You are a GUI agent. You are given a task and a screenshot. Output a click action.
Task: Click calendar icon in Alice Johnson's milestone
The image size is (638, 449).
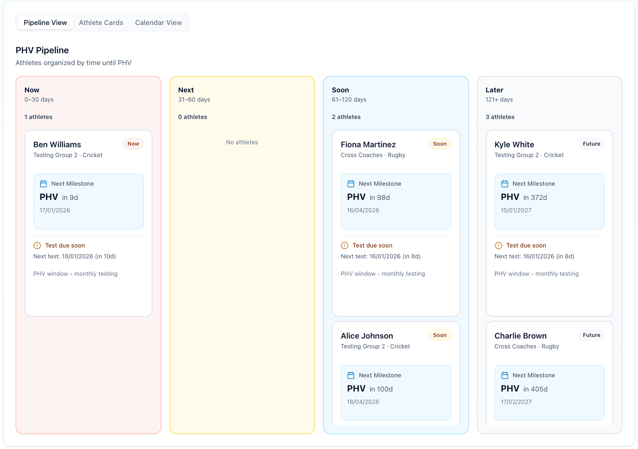click(351, 375)
